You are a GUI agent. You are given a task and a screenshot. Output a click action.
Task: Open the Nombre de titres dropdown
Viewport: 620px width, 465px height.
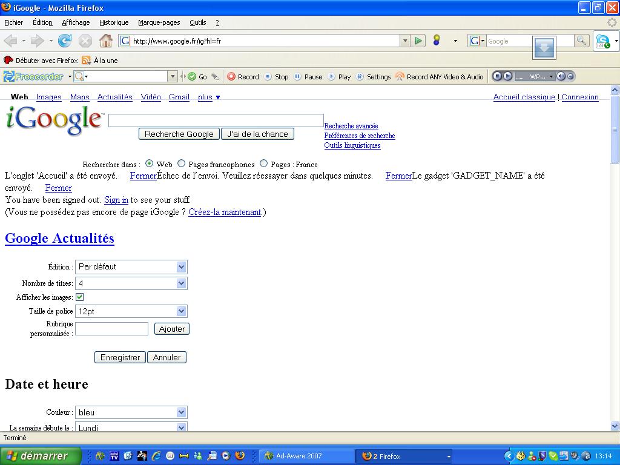point(131,283)
